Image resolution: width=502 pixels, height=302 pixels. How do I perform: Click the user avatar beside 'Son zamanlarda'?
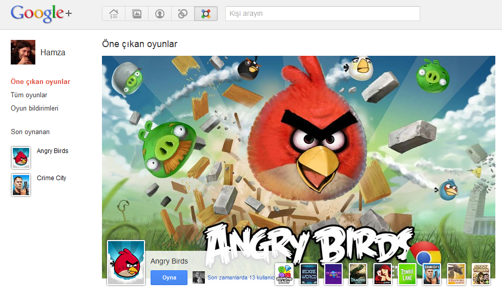pos(199,277)
